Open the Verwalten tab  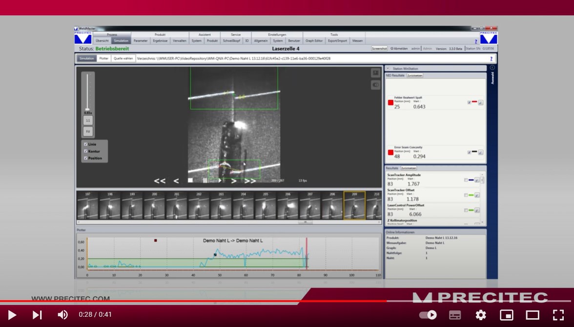click(x=180, y=41)
